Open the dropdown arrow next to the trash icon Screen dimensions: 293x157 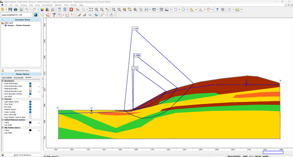coord(233,9)
